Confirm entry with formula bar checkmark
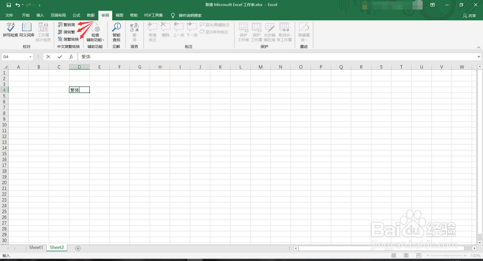This screenshot has height=261, width=483. point(60,57)
